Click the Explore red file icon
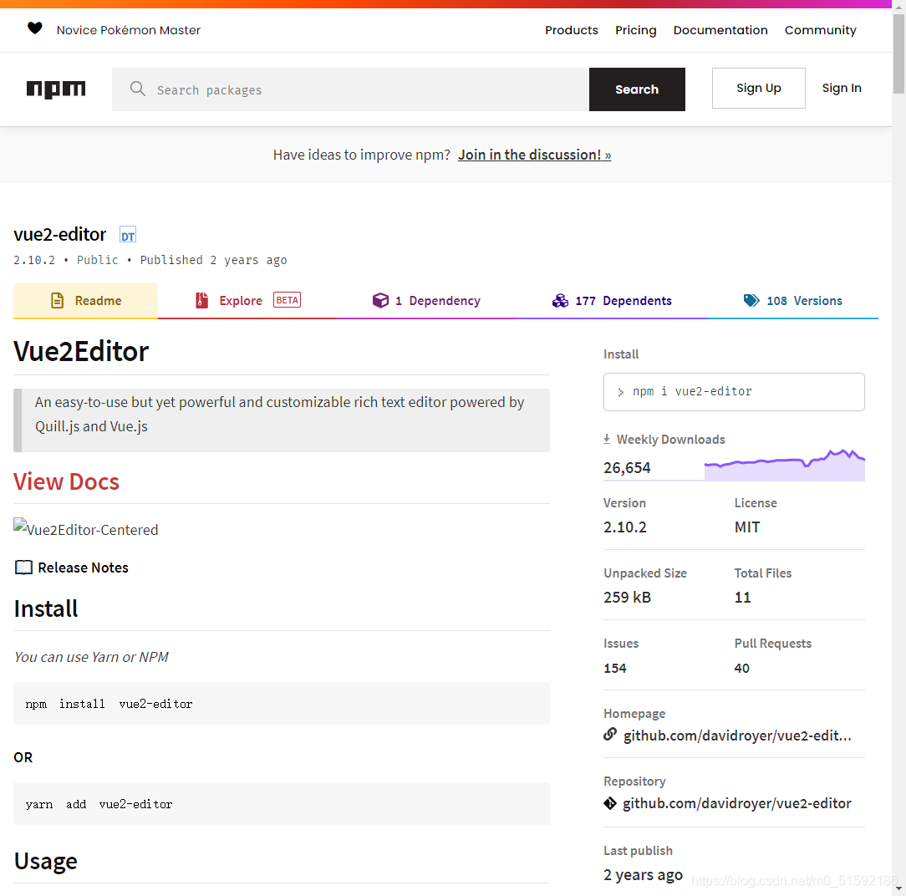The image size is (906, 896). [201, 300]
